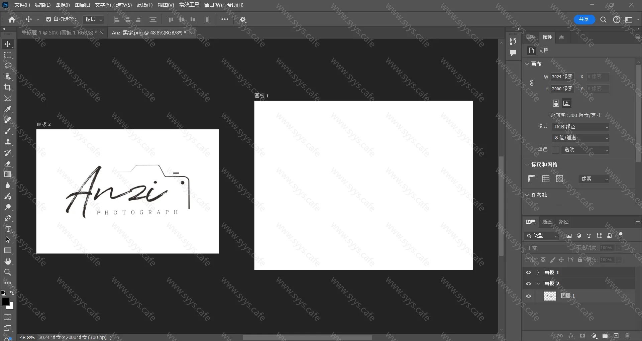
Task: Select the Eyedropper tool
Action: pyautogui.click(x=8, y=109)
